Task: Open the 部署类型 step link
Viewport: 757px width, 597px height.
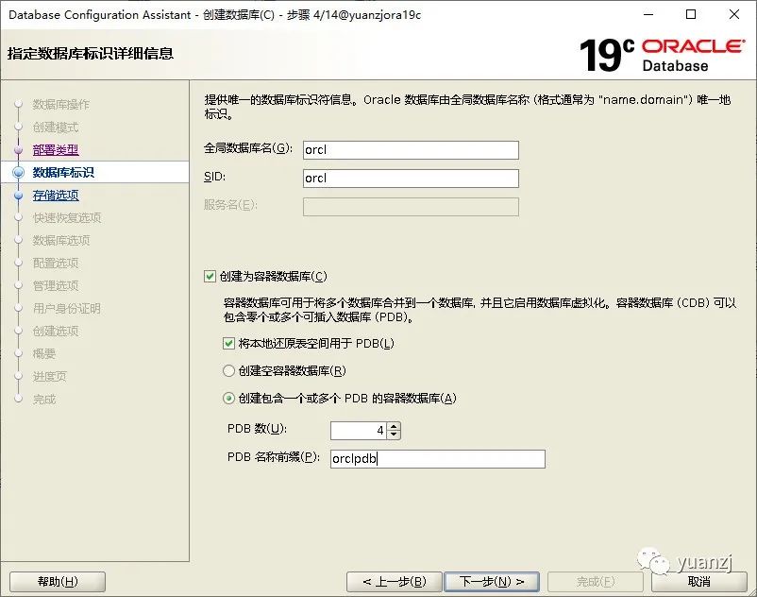Action: click(56, 150)
